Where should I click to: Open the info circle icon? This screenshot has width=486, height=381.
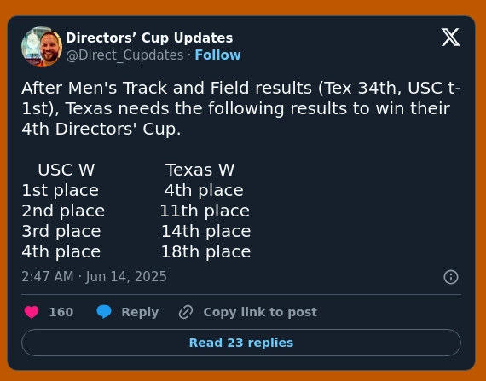[x=451, y=277]
